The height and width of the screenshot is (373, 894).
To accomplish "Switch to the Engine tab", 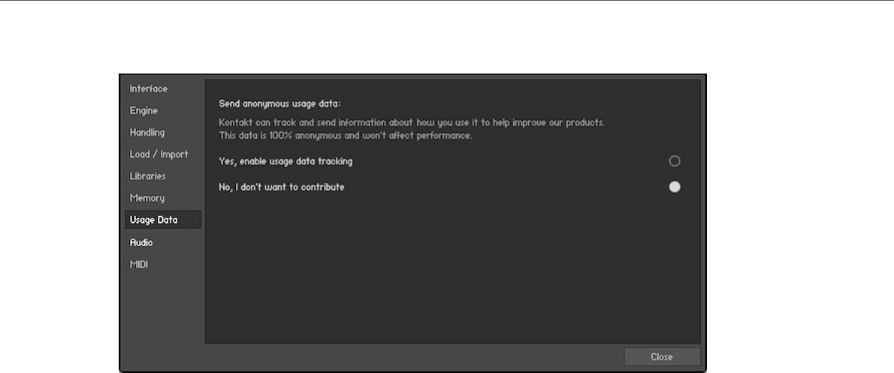I will pyautogui.click(x=144, y=110).
